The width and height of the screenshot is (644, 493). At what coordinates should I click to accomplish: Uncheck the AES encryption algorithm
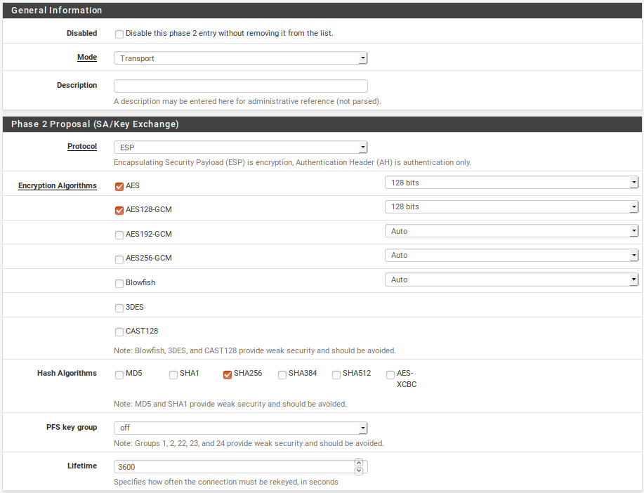pos(119,186)
